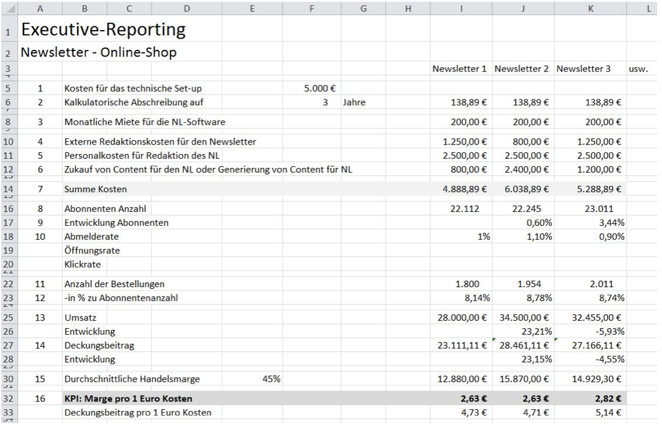Select the Newsletter 2 column heading cell
This screenshot has height=425, width=662.
(522, 69)
